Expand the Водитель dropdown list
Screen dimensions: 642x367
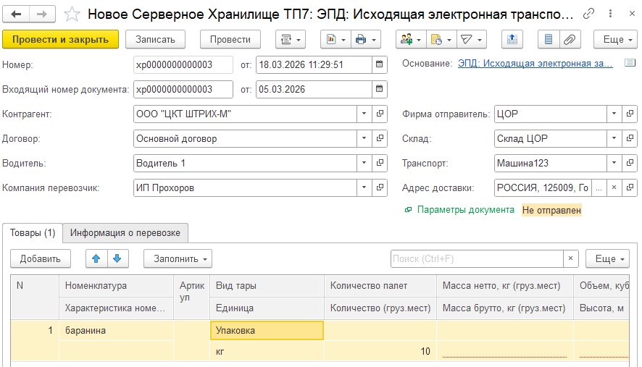coord(364,163)
